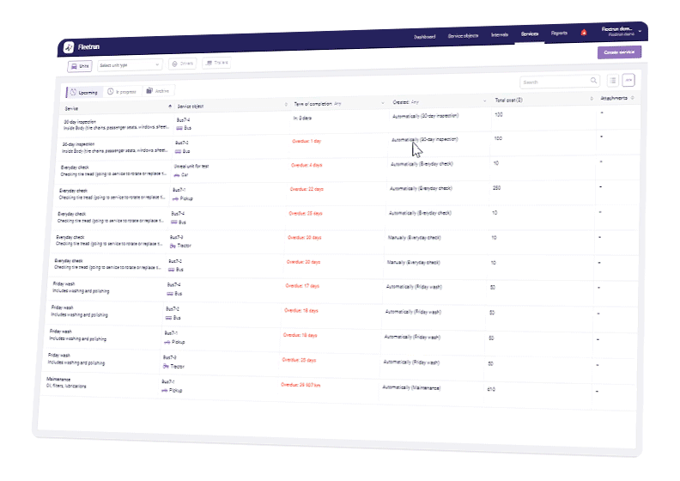The width and height of the screenshot is (680, 481).
Task: Click the Car icon for Unreal unit
Action: (178, 174)
